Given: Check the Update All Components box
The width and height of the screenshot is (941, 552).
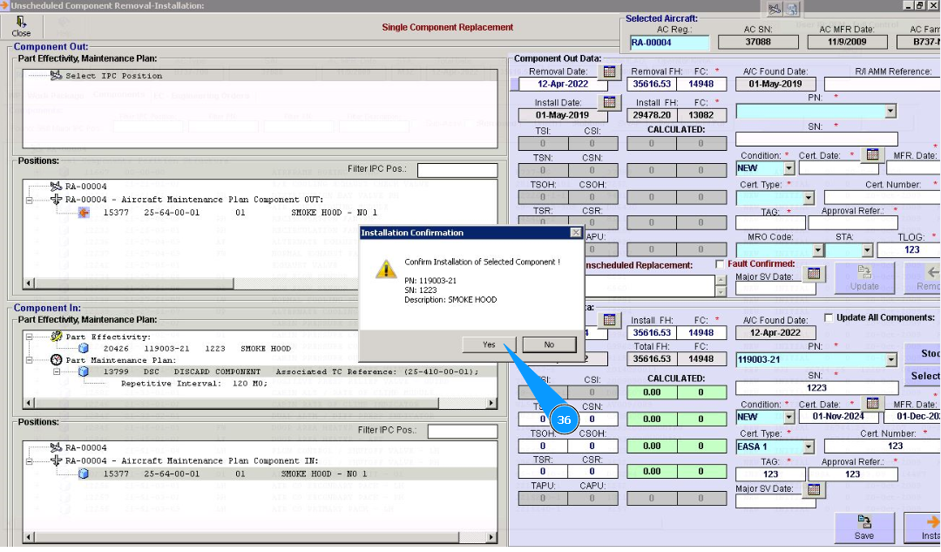Looking at the screenshot, I should click(829, 317).
